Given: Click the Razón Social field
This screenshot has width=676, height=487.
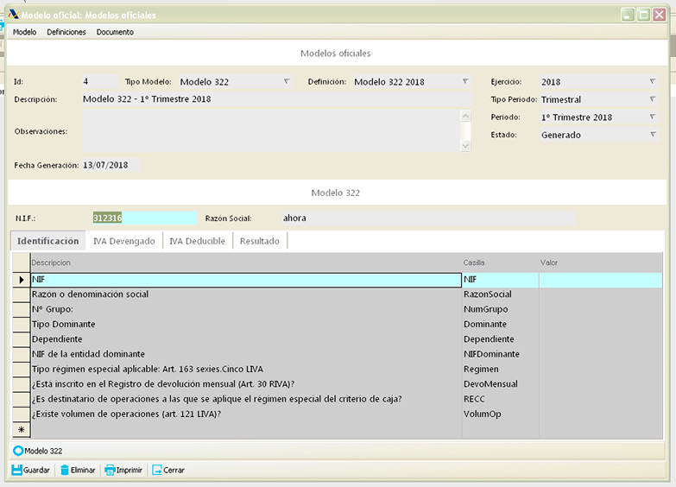Looking at the screenshot, I should click(428, 218).
